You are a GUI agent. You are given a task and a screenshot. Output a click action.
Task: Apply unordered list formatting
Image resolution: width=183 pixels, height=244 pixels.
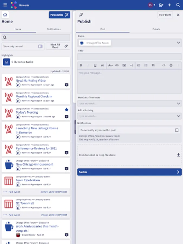click(146, 65)
